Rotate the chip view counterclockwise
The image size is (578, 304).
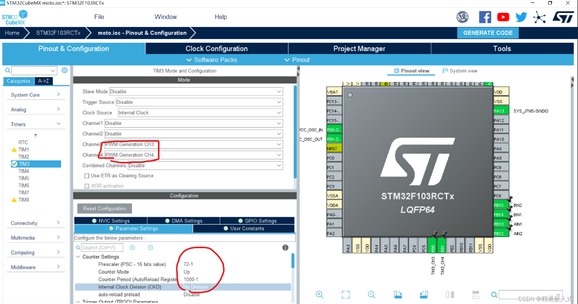point(424,294)
